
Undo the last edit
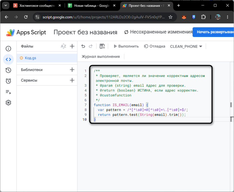coord(83,46)
